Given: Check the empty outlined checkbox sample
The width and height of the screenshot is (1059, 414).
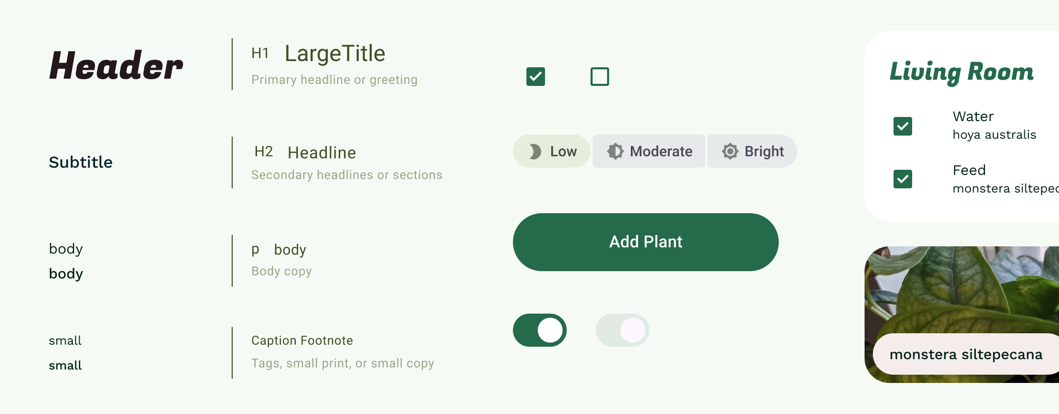Looking at the screenshot, I should pyautogui.click(x=600, y=77).
